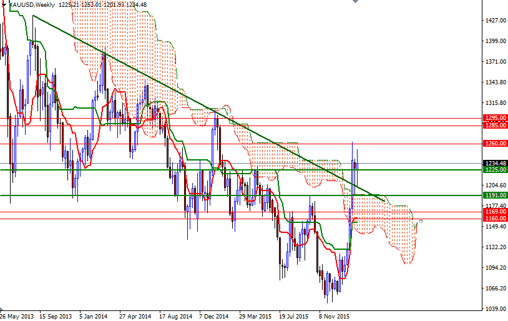Screen dimensions: 508x321
Task: Click the 15 Sep 2013 date label
Action: click(56, 316)
